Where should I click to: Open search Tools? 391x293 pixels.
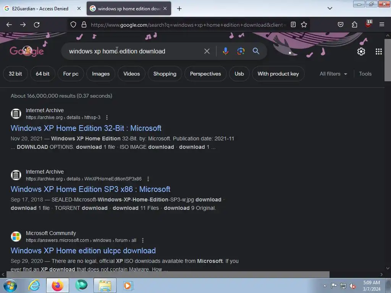[x=365, y=74]
